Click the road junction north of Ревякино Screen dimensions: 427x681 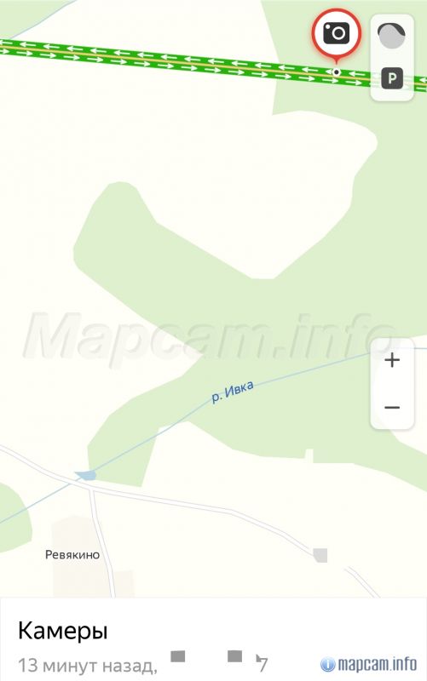pos(91,488)
